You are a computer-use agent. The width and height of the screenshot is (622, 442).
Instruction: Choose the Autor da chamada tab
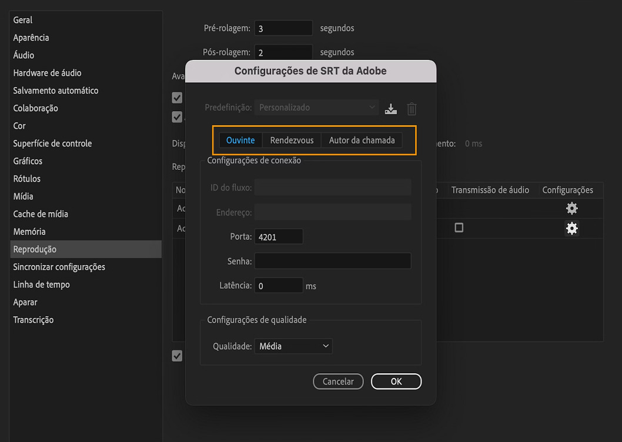tap(362, 140)
